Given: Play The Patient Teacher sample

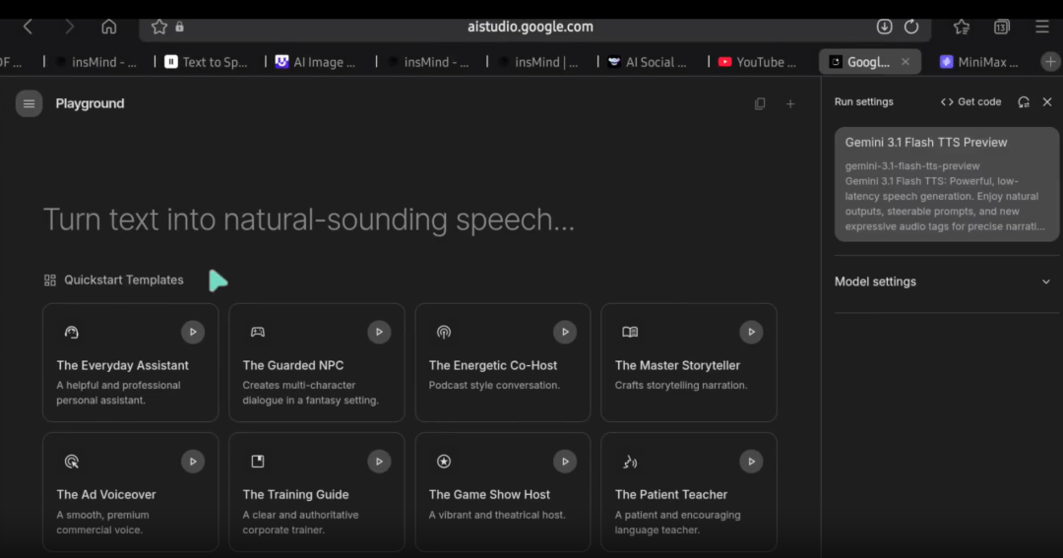Looking at the screenshot, I should 751,461.
